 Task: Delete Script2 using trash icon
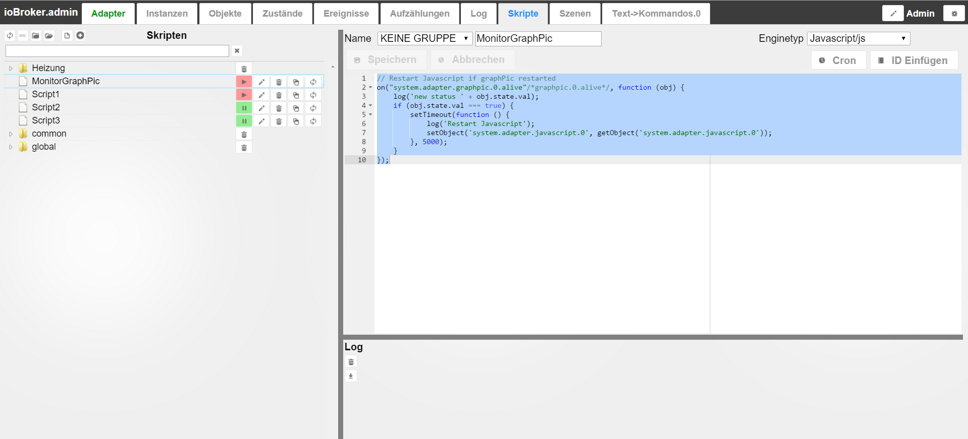click(x=279, y=108)
